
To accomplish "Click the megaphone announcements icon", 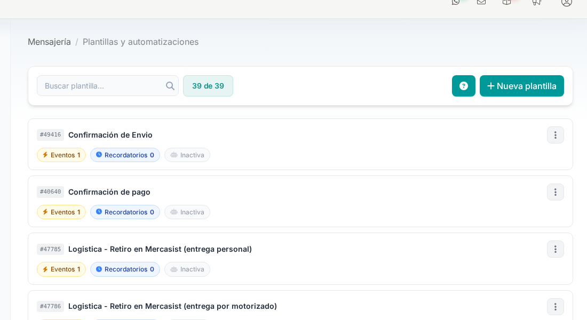I will [536, 2].
